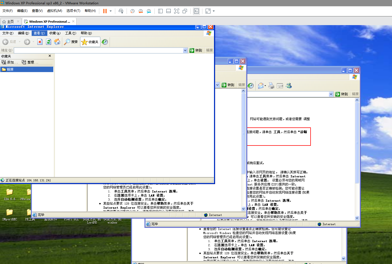The width and height of the screenshot is (392, 264).
Task: Open the IE 工具(T) menu
Action: click(71, 33)
